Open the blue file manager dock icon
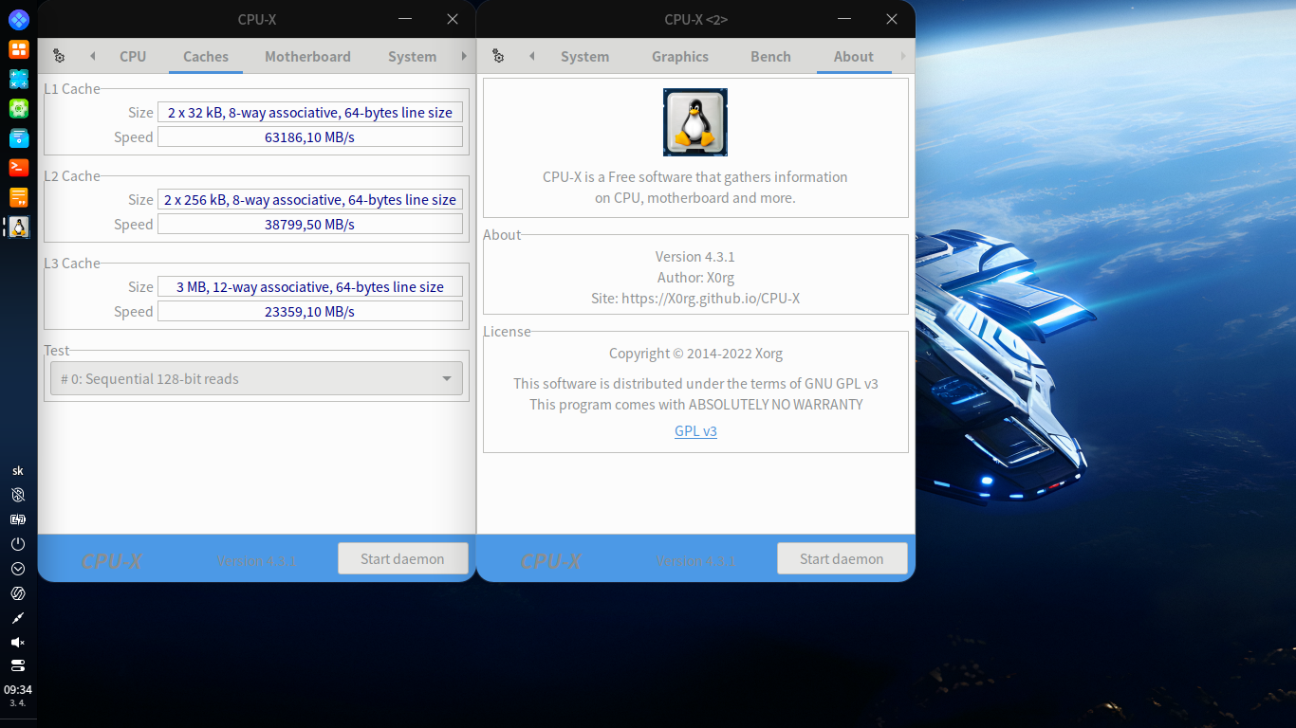 coord(18,138)
